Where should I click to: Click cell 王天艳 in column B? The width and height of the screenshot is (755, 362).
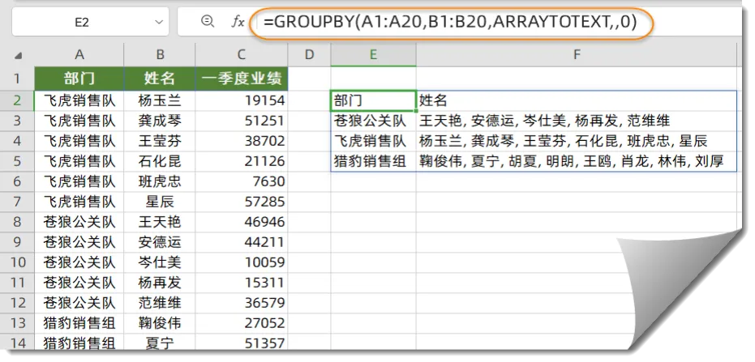click(160, 222)
